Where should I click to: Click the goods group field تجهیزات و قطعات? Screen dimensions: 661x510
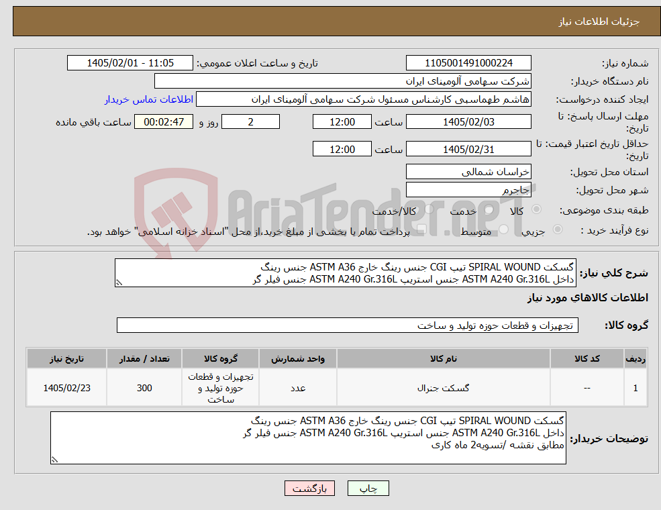coord(348,325)
